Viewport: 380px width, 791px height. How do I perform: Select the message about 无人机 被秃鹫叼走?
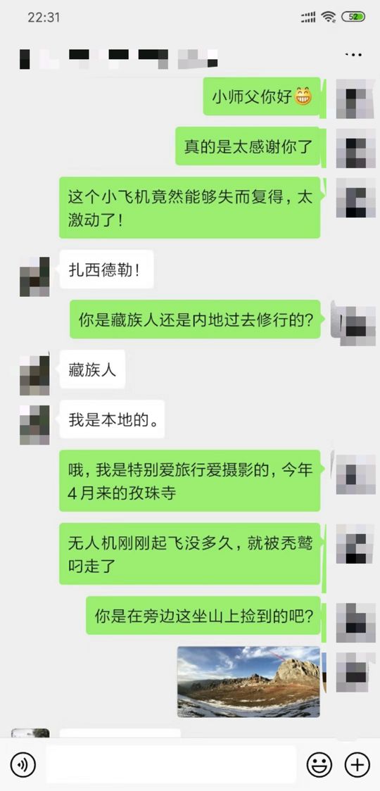click(190, 553)
